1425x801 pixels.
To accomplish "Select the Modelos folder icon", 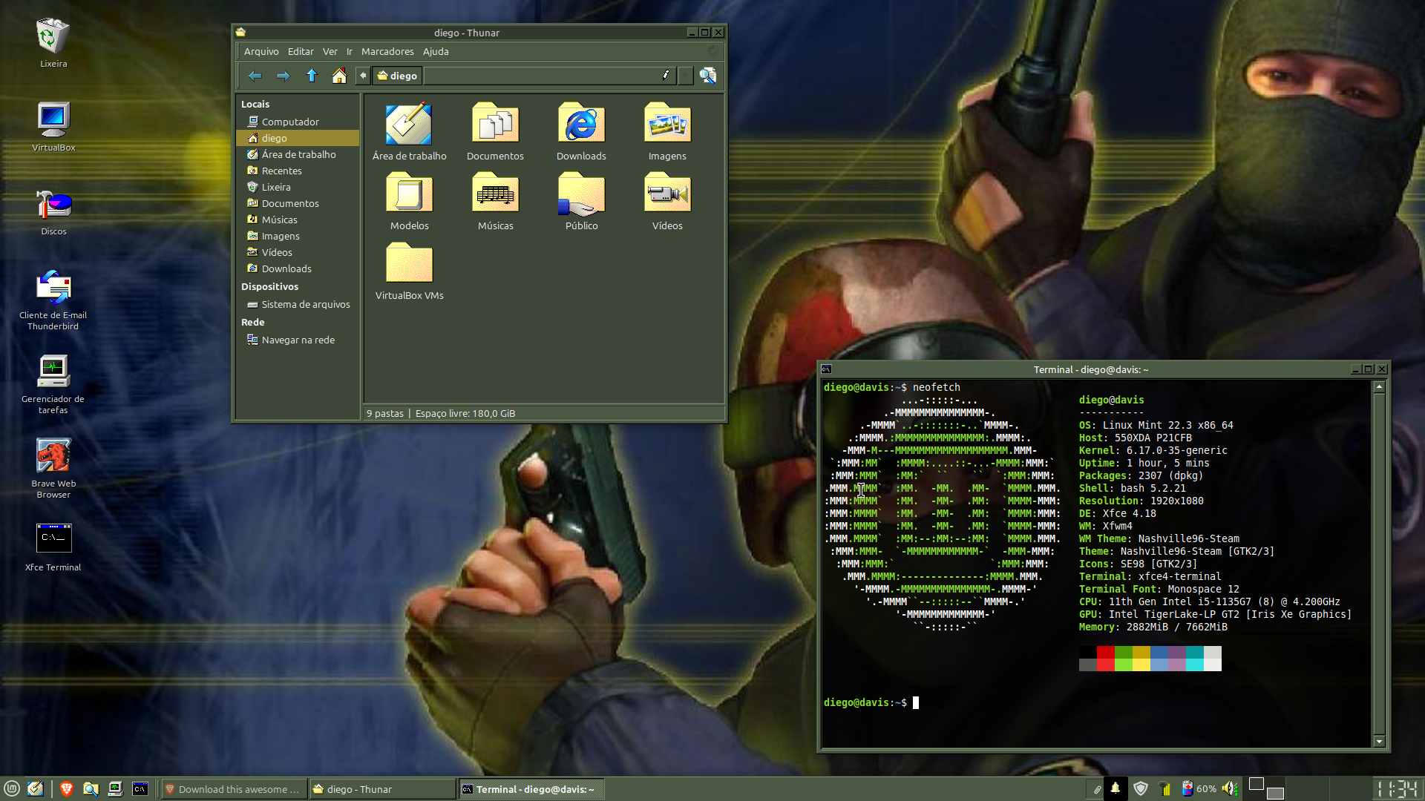I will [409, 194].
